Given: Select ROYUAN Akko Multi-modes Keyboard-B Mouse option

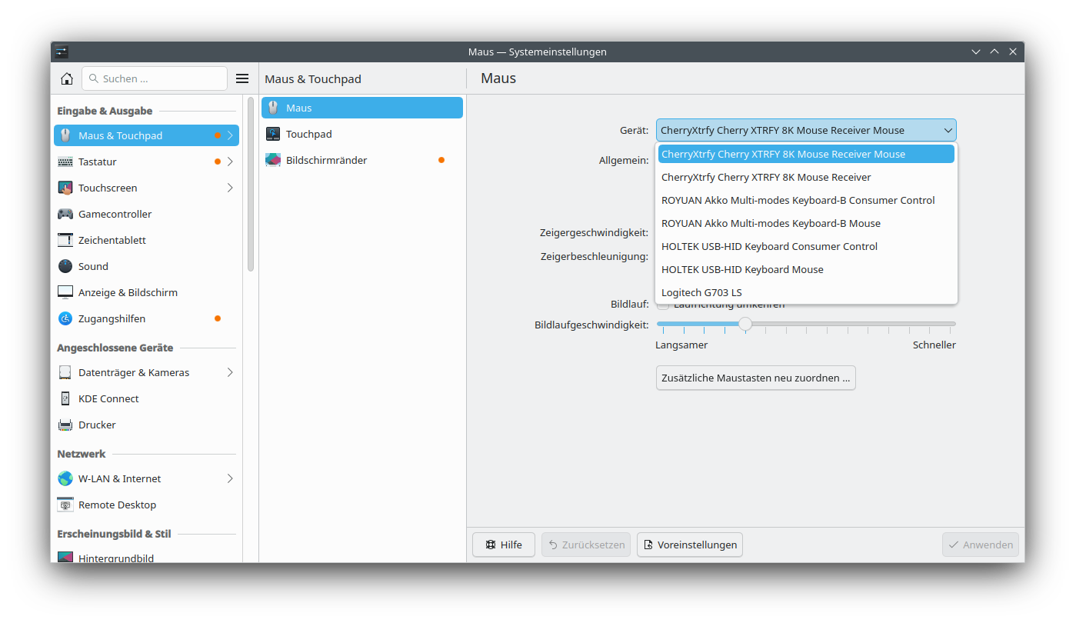Looking at the screenshot, I should (806, 223).
